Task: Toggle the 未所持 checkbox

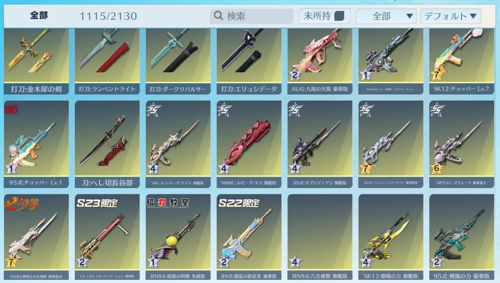Action: (x=339, y=16)
